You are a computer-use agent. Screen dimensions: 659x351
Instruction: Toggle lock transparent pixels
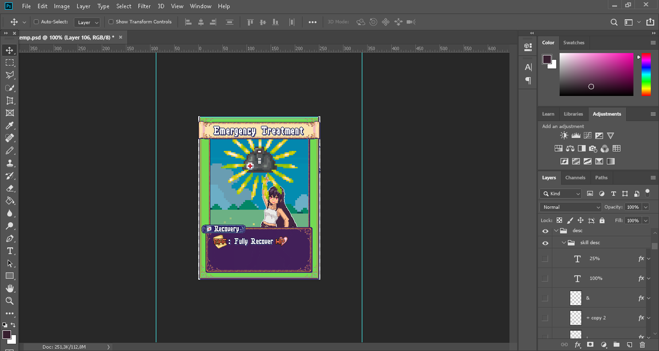tap(559, 220)
